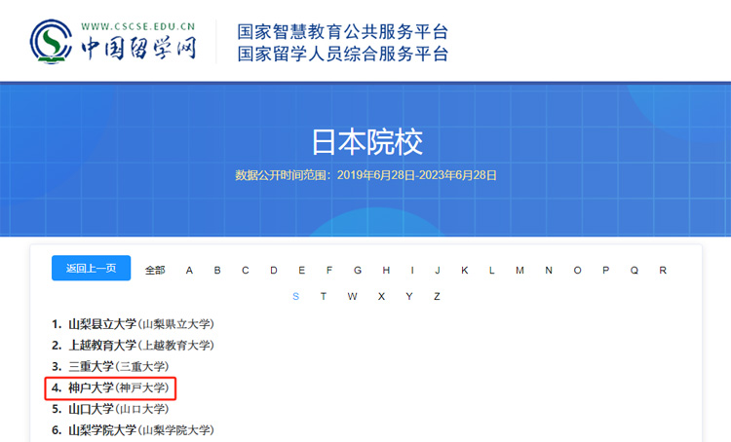Filter schools by letter J
This screenshot has height=442, width=731.
tap(438, 270)
